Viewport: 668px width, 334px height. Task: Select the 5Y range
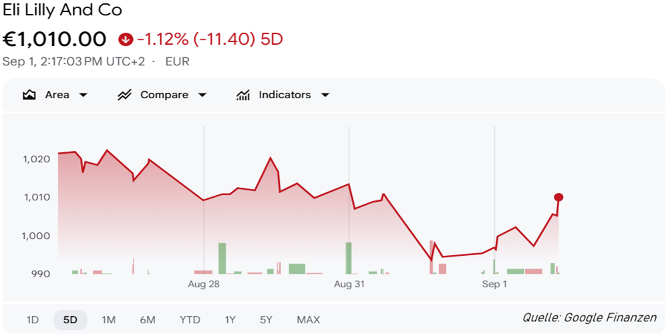click(x=268, y=320)
